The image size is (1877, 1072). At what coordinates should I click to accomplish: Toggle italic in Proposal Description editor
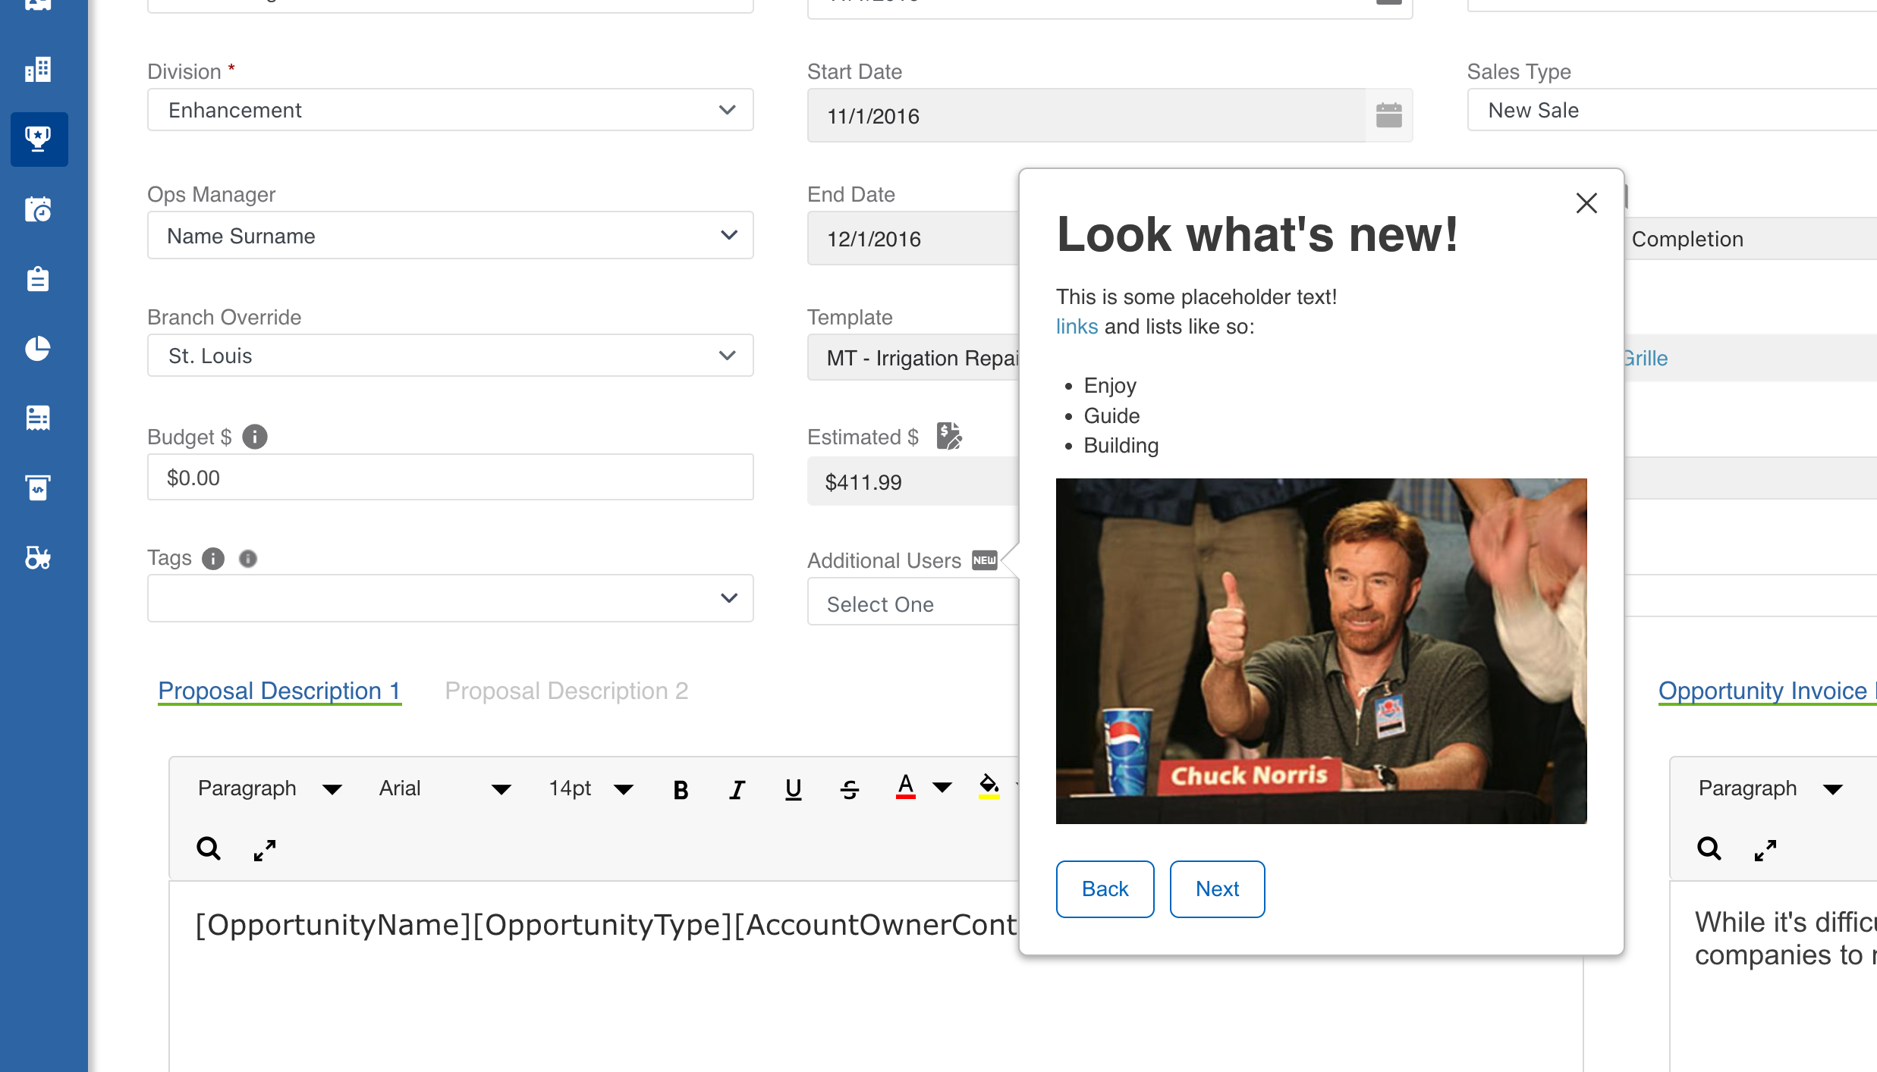pos(737,790)
